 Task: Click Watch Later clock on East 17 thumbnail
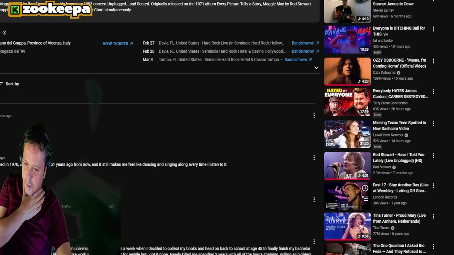pos(365,188)
